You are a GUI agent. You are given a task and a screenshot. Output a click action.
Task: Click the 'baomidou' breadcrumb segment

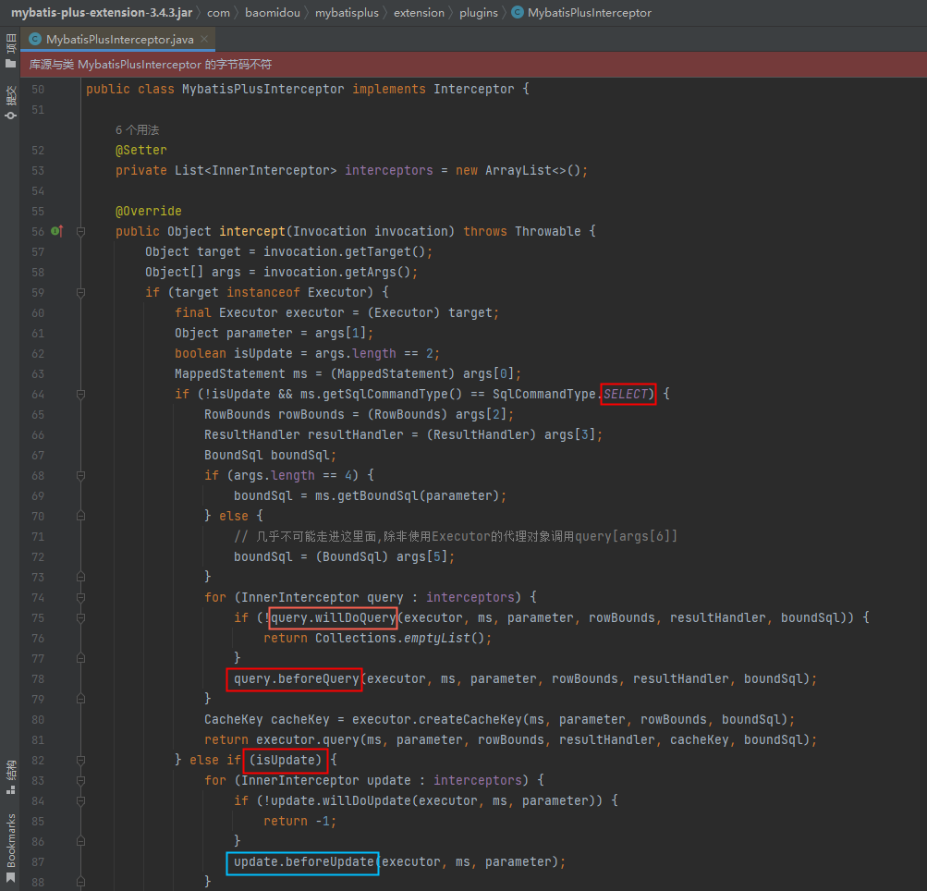click(273, 12)
